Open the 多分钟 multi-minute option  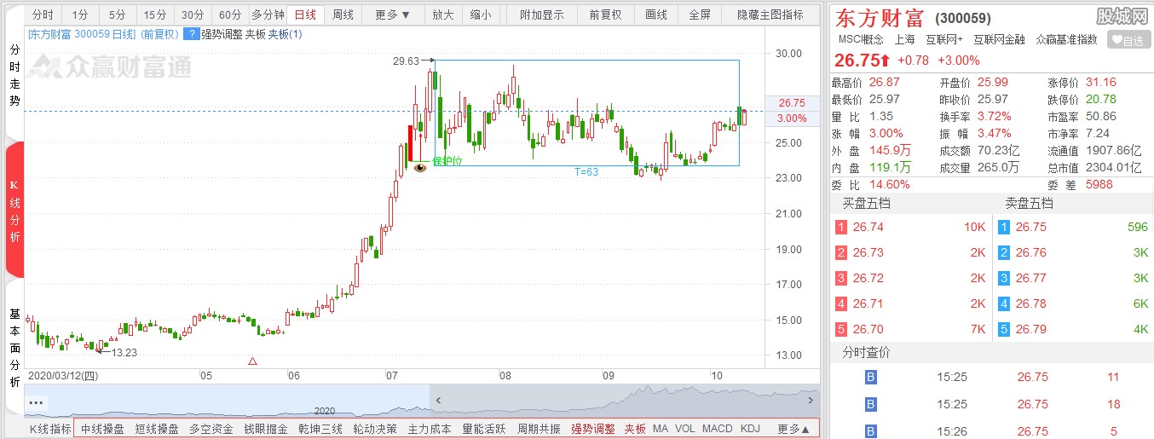point(268,14)
